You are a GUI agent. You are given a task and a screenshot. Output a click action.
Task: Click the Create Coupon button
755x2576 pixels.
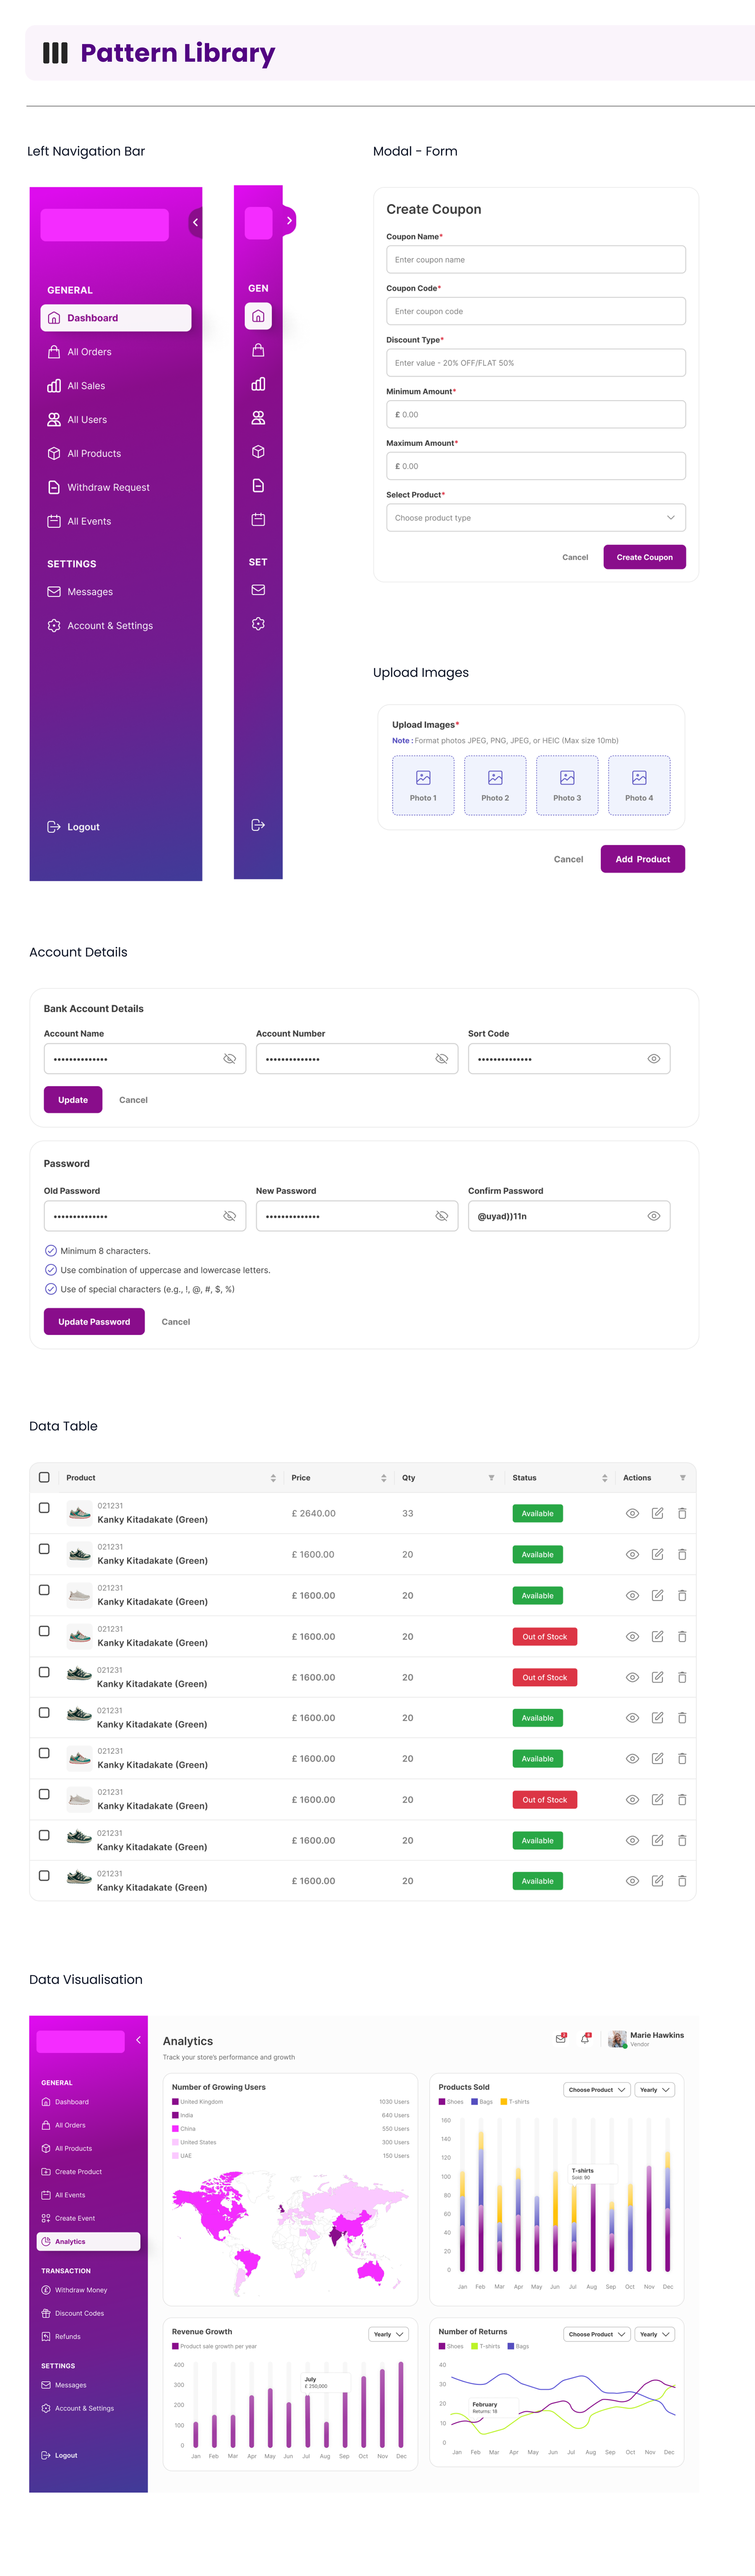pyautogui.click(x=645, y=557)
